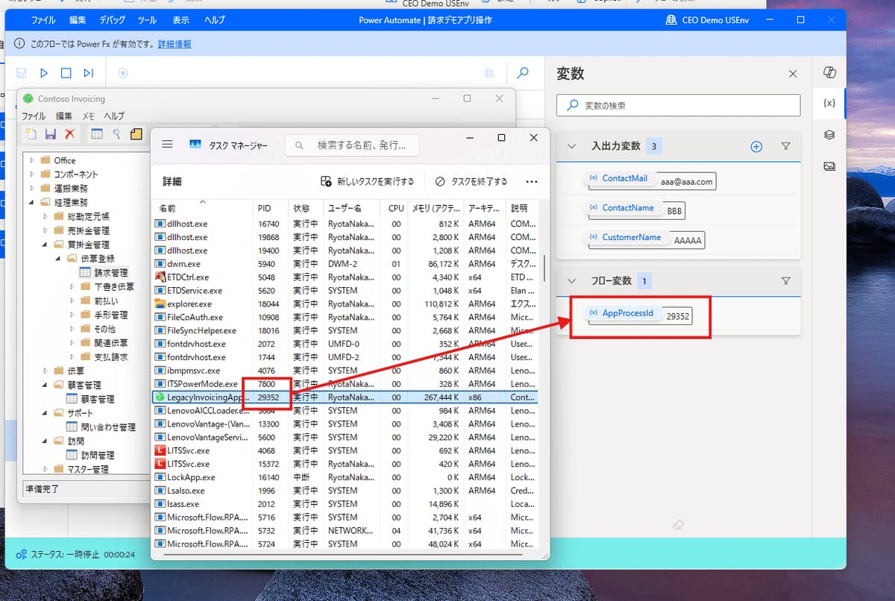The image size is (895, 601).
Task: Click the table grid icon in Contoso Invoicing
Action: point(97,134)
